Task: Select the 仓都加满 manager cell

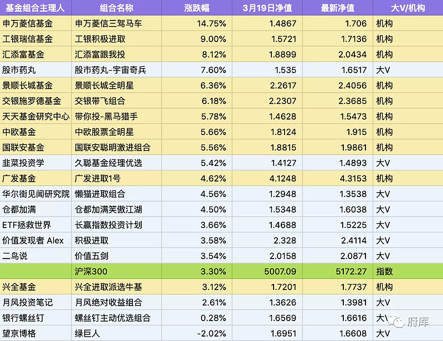Action: [35, 210]
